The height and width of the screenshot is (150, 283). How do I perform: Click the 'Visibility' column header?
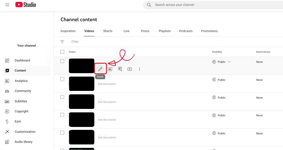[217, 52]
